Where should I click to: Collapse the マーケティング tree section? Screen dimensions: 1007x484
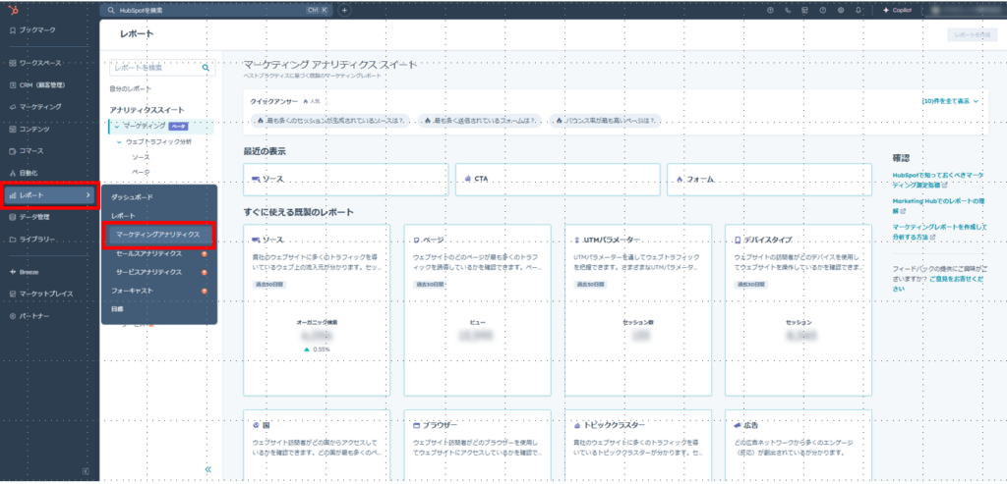[x=117, y=127]
